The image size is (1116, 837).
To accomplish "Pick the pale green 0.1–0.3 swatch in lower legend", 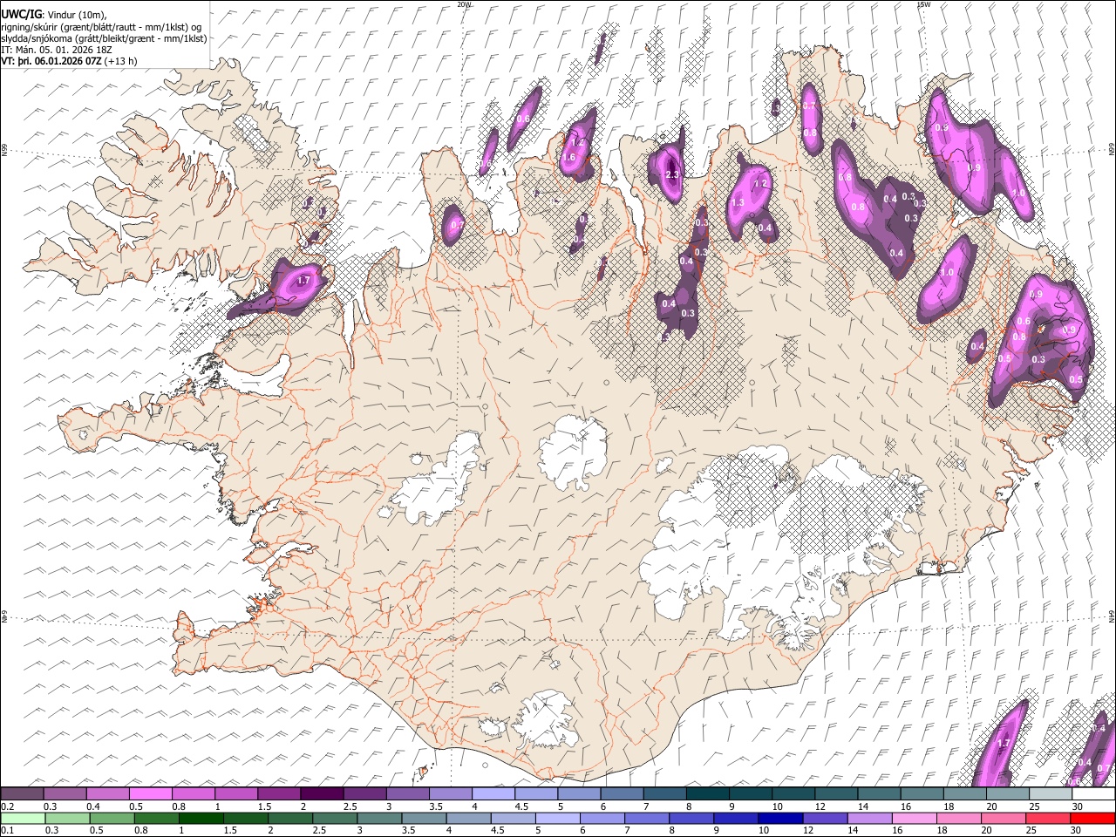I will pos(22,818).
